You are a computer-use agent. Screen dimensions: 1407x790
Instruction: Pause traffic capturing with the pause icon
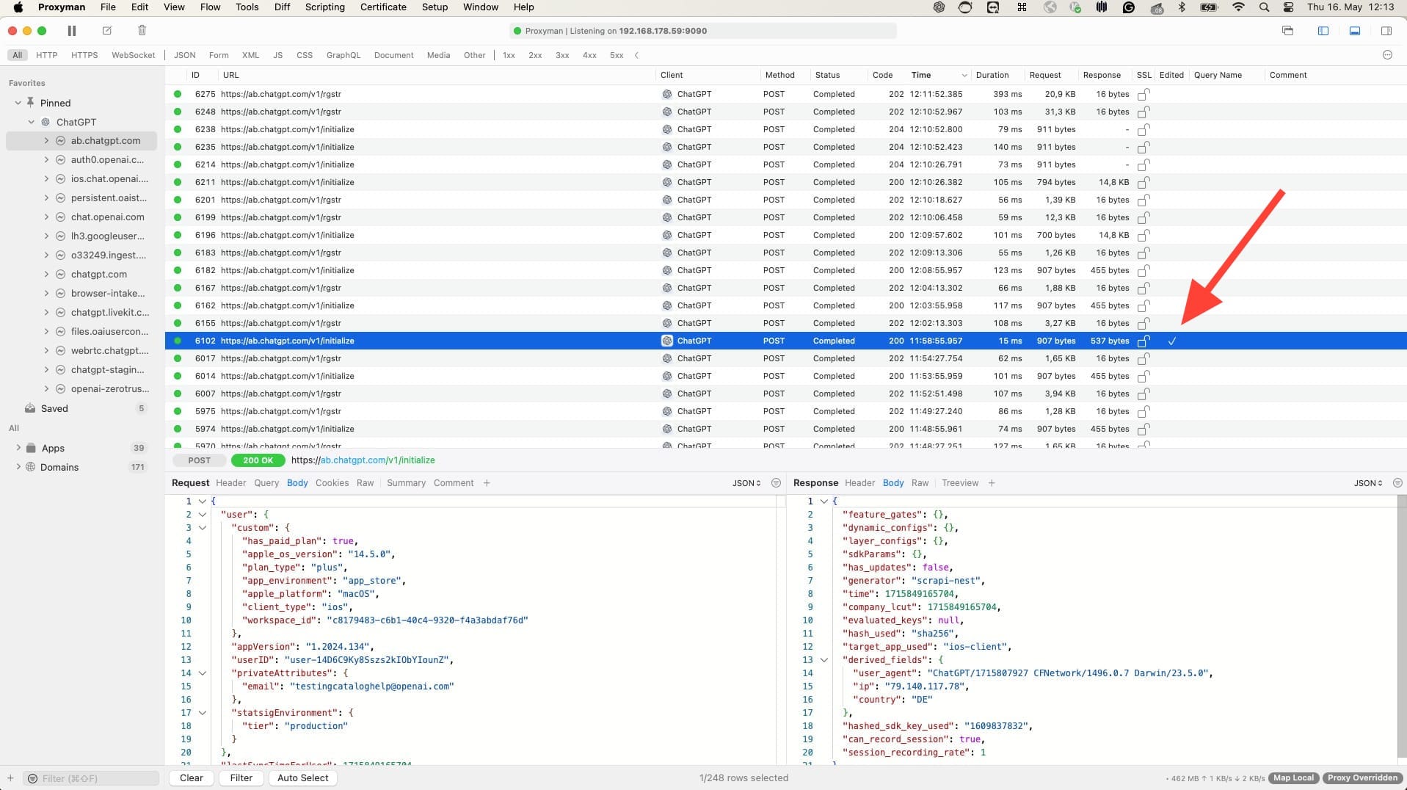pos(71,31)
